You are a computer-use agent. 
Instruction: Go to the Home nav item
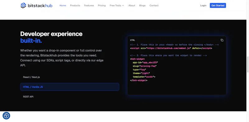click(x=63, y=5)
